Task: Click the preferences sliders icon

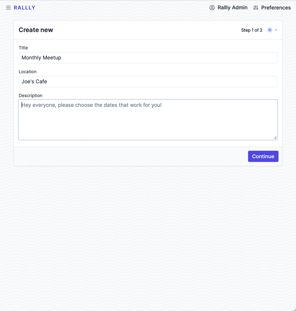Action: [x=256, y=8]
